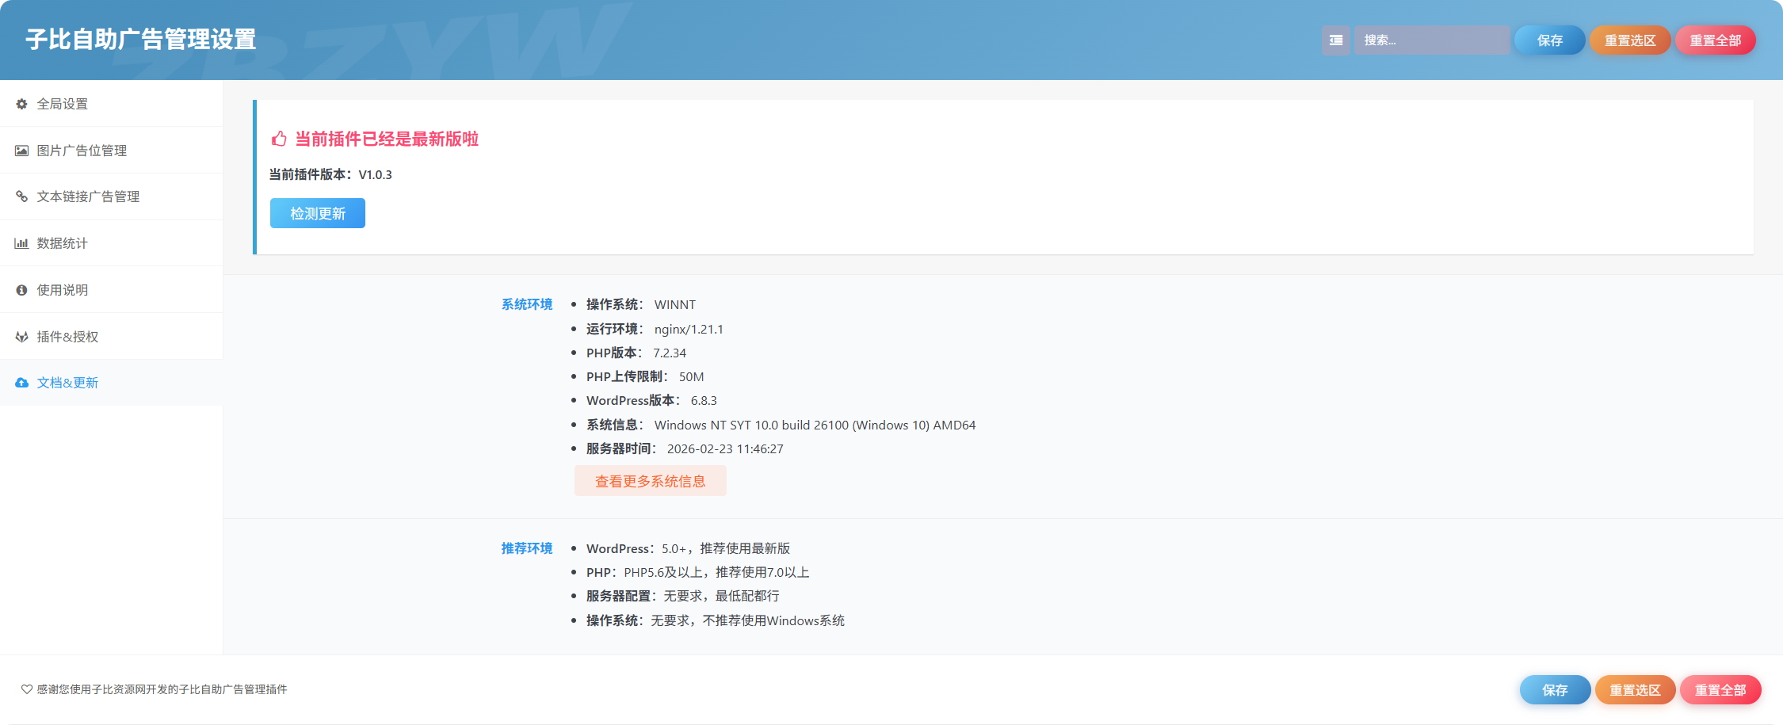Focus the 搜索 input field
This screenshot has height=725, width=1783.
click(x=1432, y=40)
